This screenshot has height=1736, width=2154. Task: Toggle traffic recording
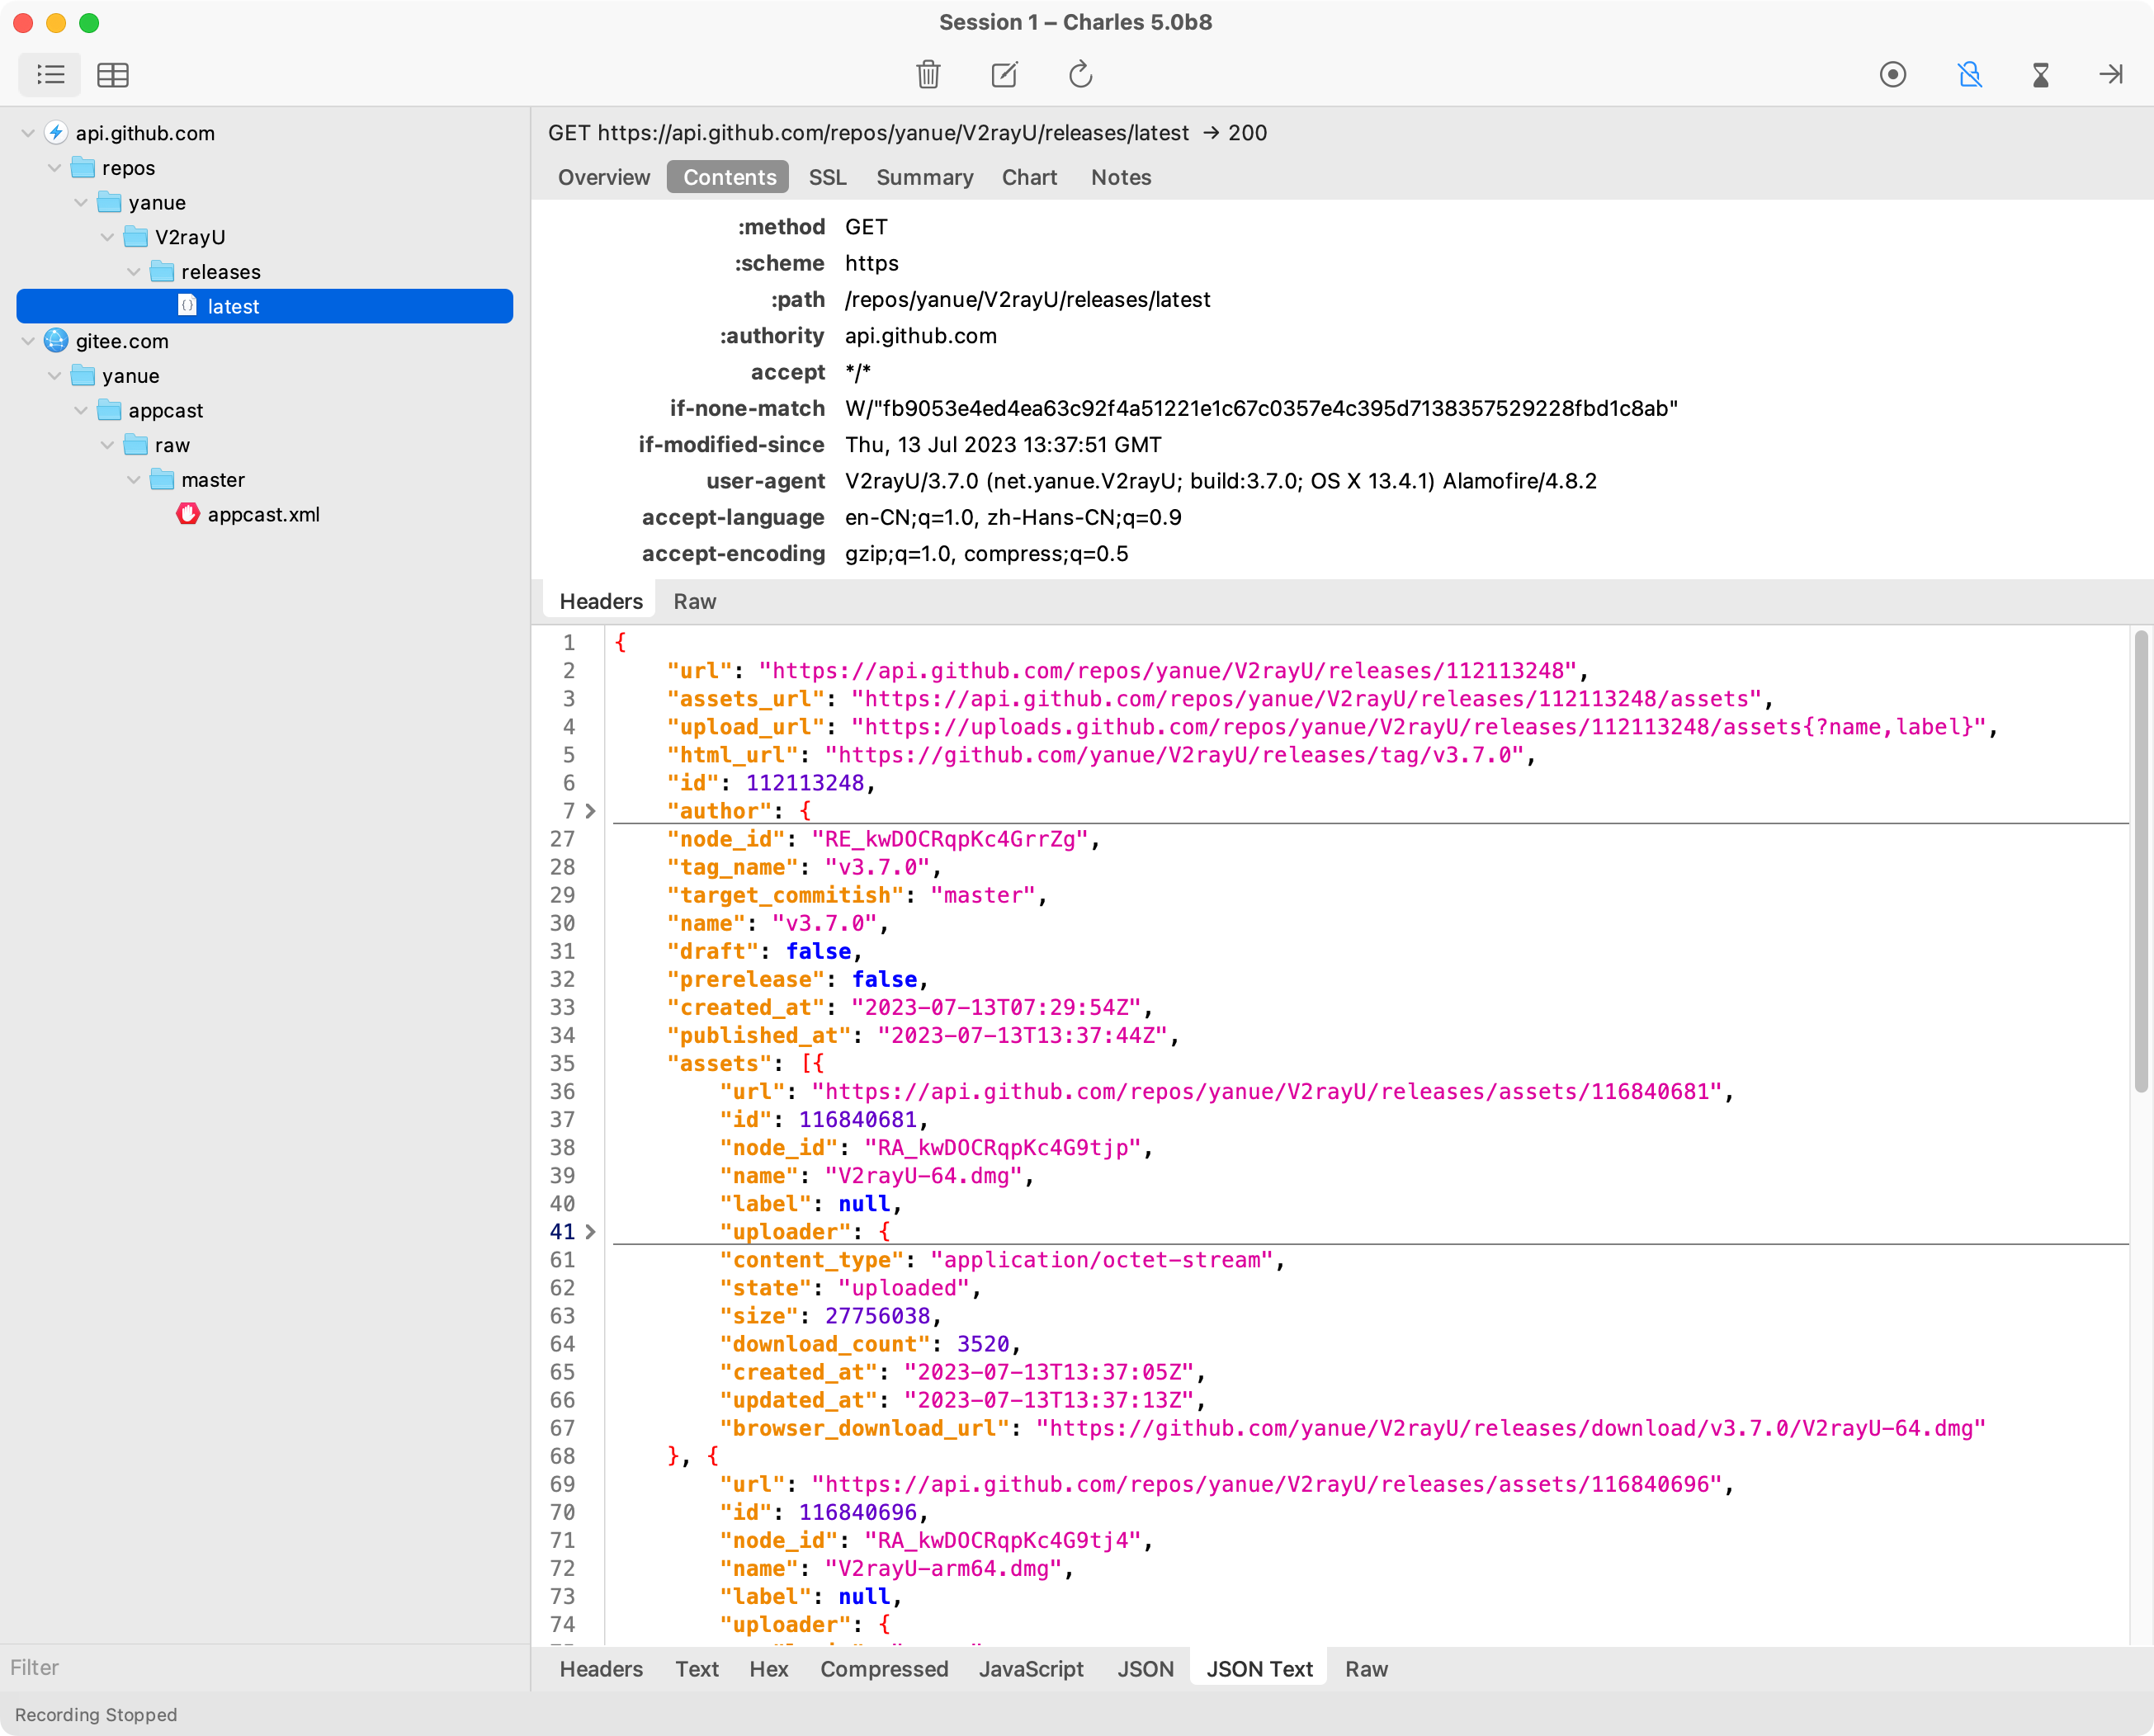1893,74
